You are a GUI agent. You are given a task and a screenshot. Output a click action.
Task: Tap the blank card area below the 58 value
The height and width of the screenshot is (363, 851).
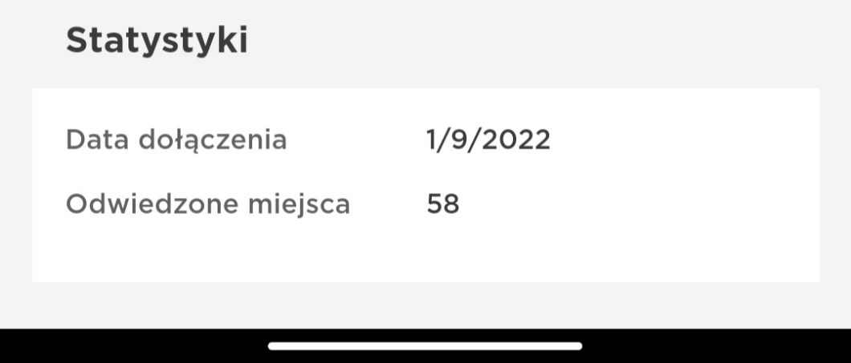(x=442, y=252)
